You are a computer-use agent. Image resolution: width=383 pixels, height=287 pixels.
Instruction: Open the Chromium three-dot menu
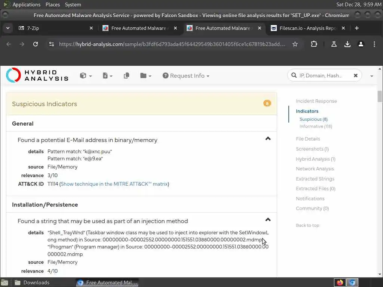click(374, 44)
